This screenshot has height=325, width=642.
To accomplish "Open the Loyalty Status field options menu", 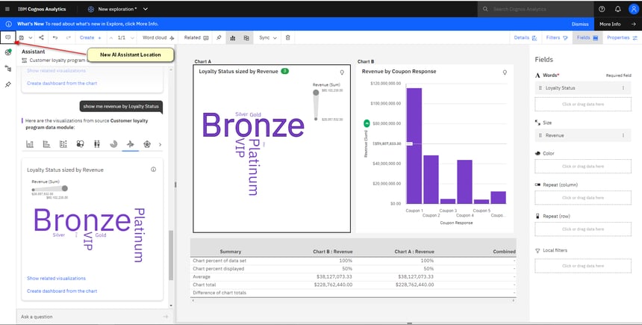I will (623, 88).
